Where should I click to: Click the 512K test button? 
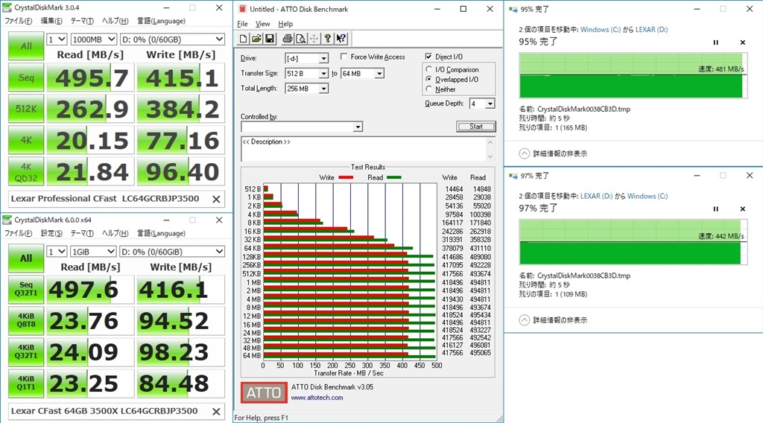click(x=26, y=109)
